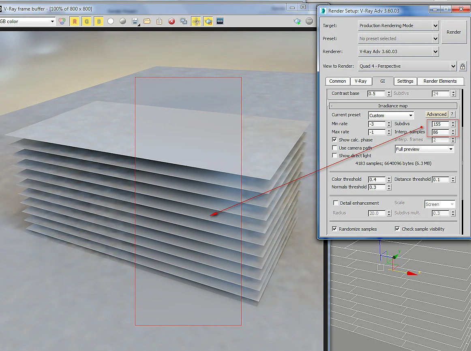The height and width of the screenshot is (351, 471).
Task: Switch to alpha channel white circle
Action: [111, 21]
